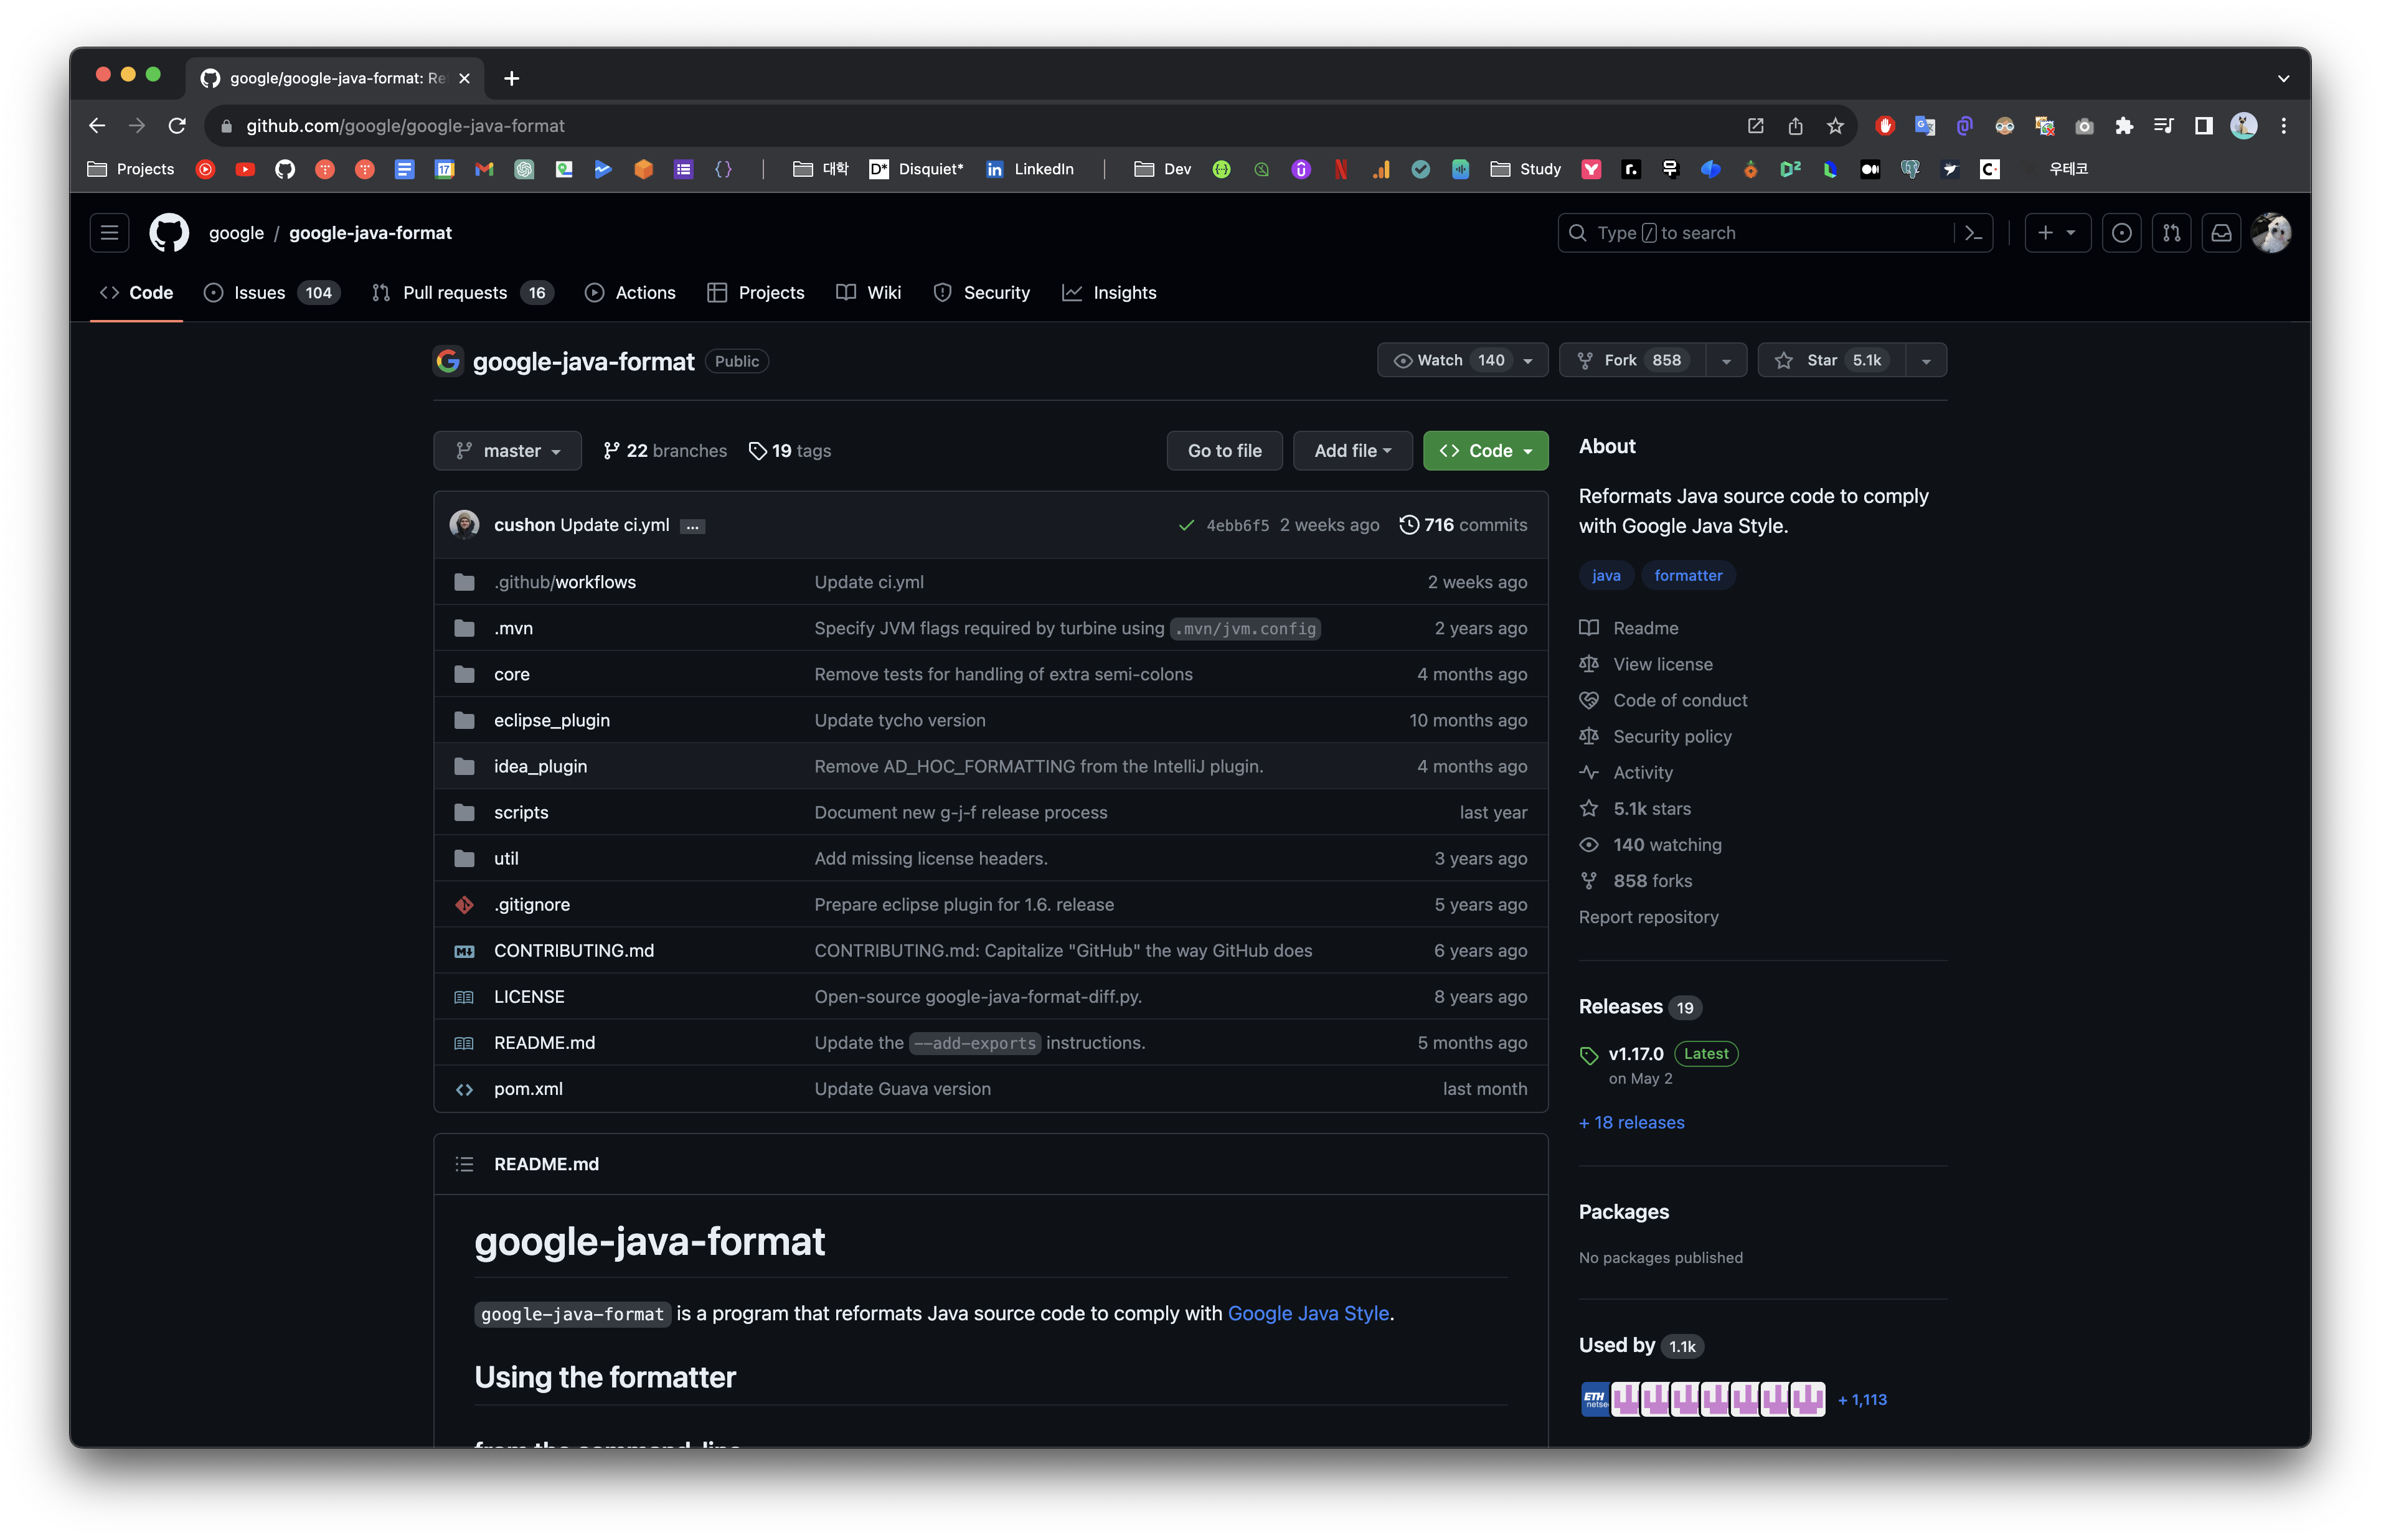Screen dimensions: 2381x1540
Task: Click the GitHub Octocat logo
Action: tap(169, 233)
